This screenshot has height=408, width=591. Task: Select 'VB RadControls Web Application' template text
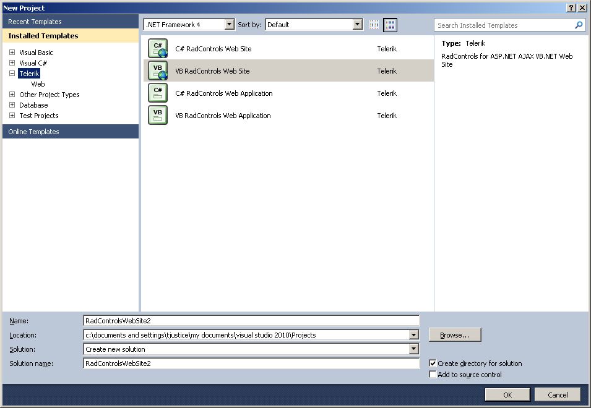[223, 115]
